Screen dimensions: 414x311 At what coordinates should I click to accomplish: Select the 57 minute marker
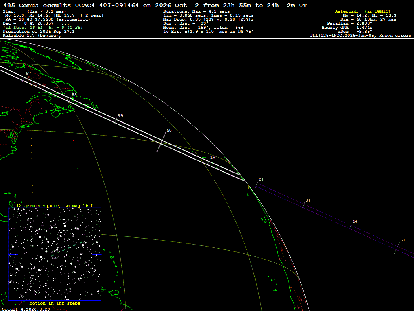tap(28, 74)
